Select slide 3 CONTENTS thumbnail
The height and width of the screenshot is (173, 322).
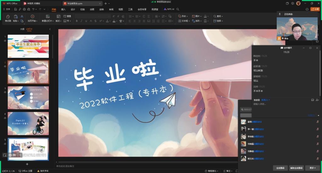28,98
